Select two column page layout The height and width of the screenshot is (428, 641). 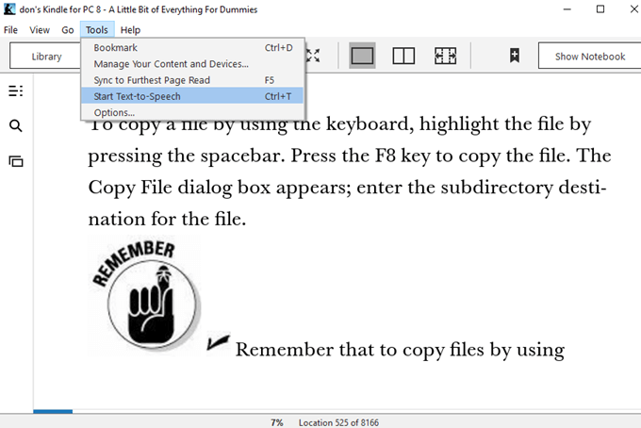[403, 56]
